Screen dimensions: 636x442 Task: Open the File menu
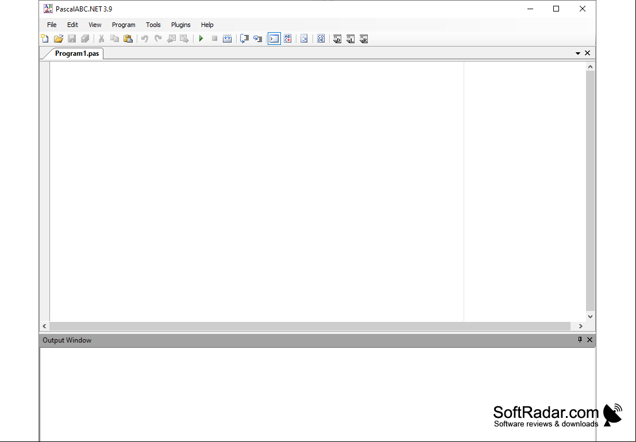click(52, 25)
